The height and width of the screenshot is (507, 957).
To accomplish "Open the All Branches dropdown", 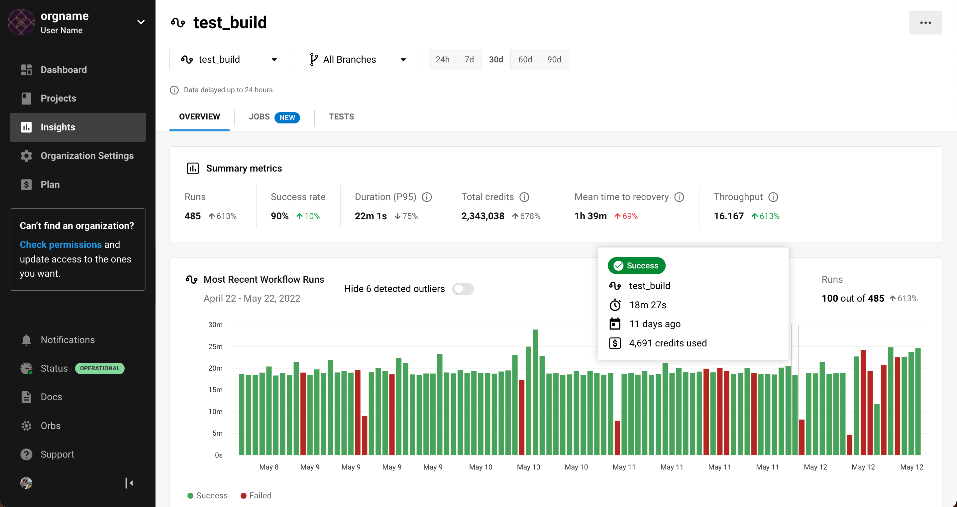I will [359, 59].
